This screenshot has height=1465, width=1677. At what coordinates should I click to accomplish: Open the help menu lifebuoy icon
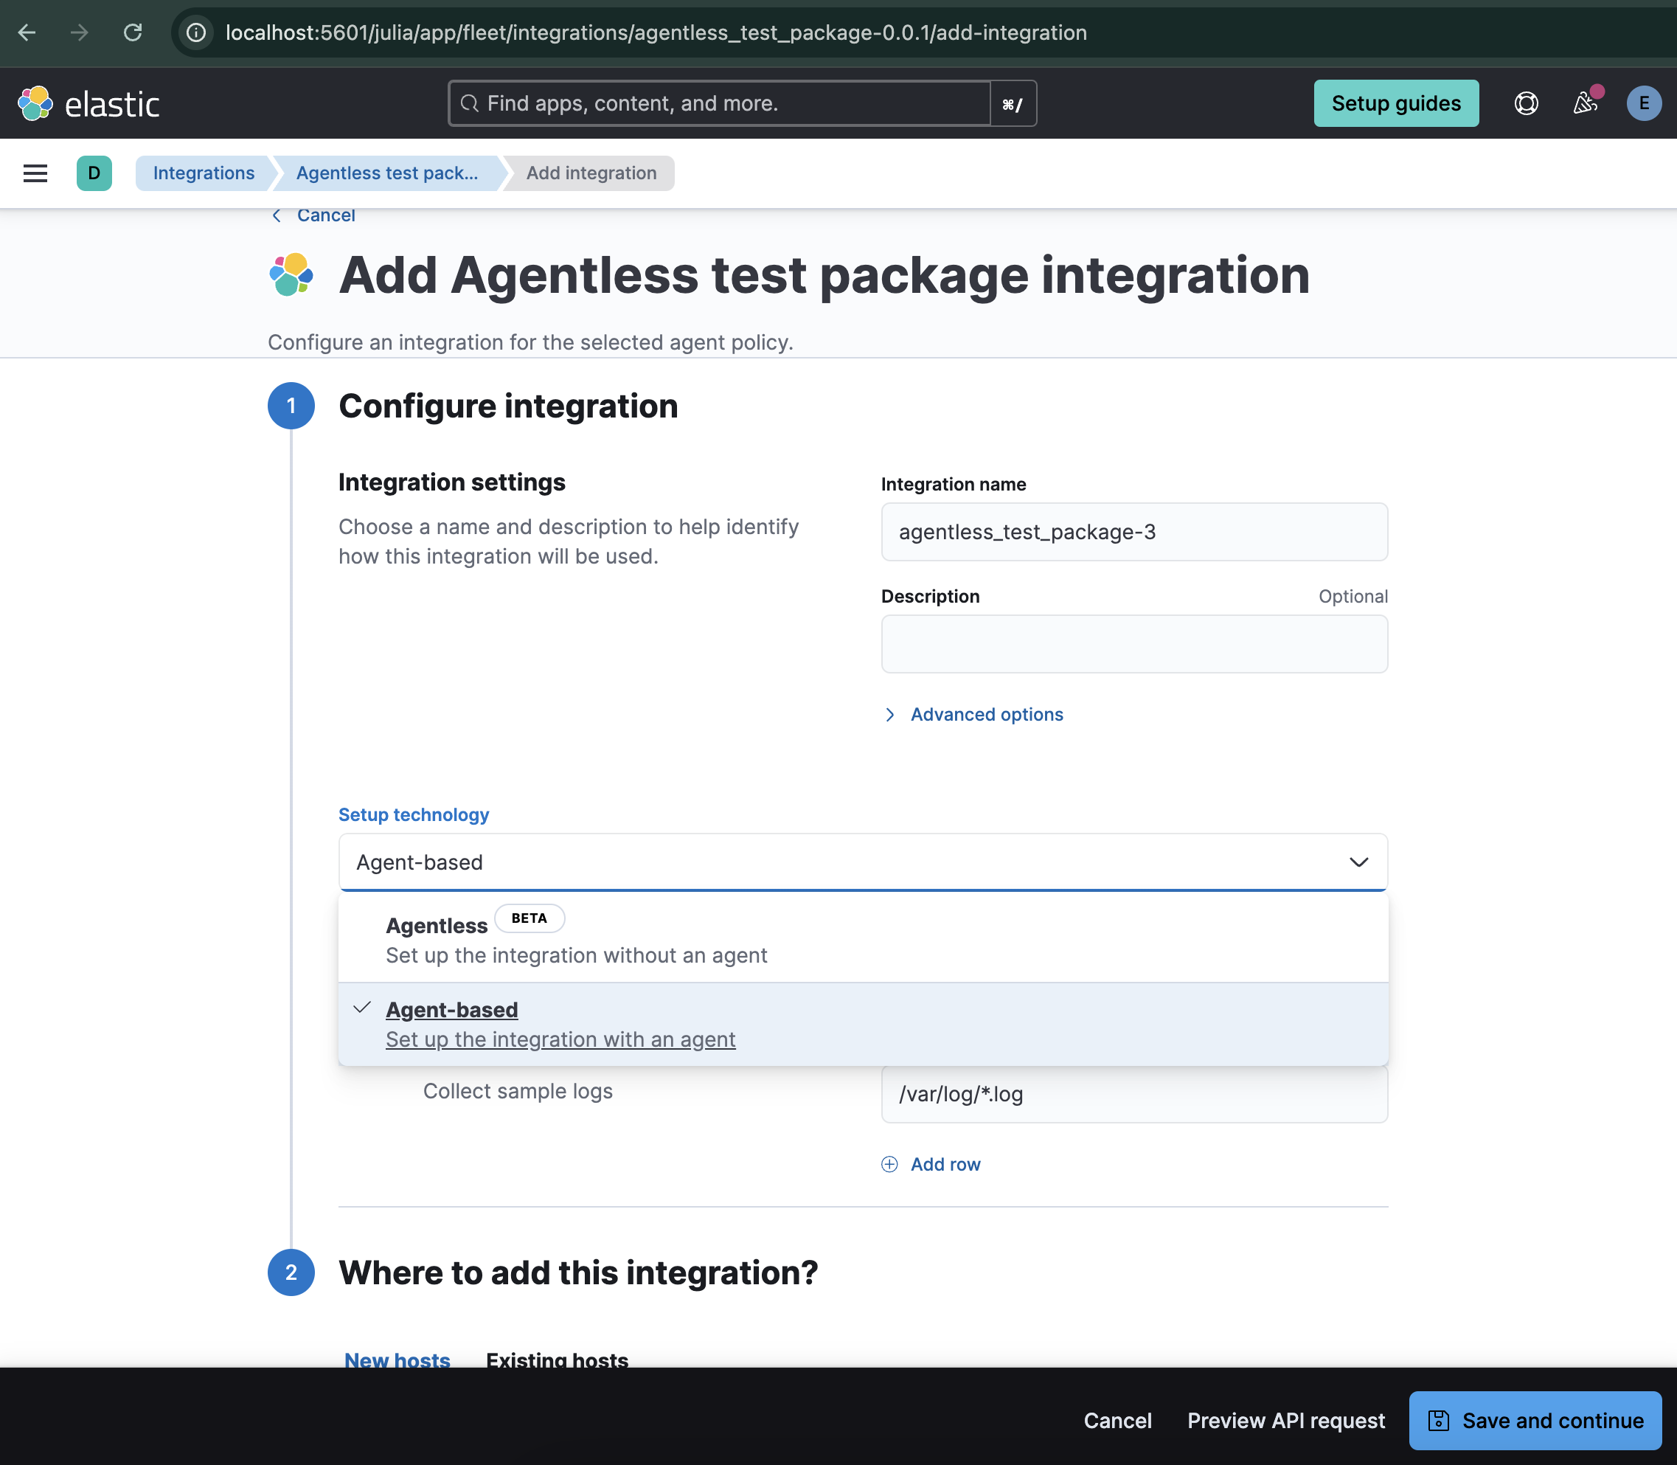click(1526, 104)
